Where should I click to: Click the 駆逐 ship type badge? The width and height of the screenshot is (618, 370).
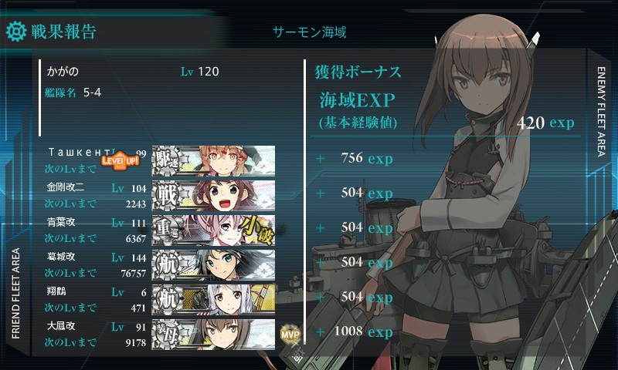click(x=167, y=161)
